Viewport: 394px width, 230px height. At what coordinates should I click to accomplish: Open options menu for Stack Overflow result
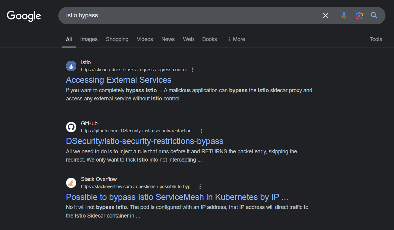pos(200,186)
